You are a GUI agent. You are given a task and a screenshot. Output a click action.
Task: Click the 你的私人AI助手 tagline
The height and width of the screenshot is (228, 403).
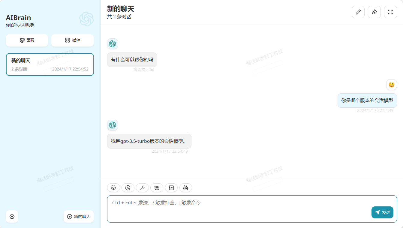[x=21, y=25]
